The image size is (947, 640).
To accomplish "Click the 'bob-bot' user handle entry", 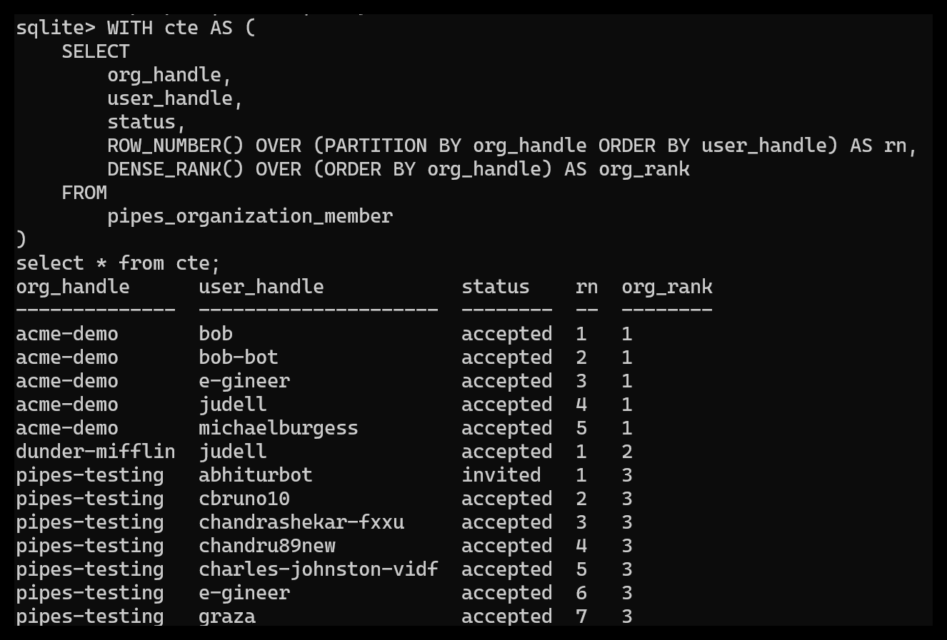I will click(239, 357).
